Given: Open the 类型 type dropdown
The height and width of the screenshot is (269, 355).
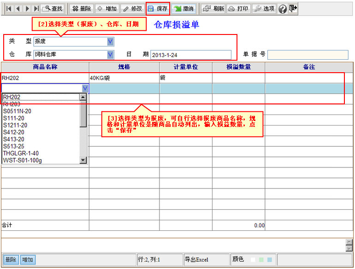Looking at the screenshot, I should 110,41.
